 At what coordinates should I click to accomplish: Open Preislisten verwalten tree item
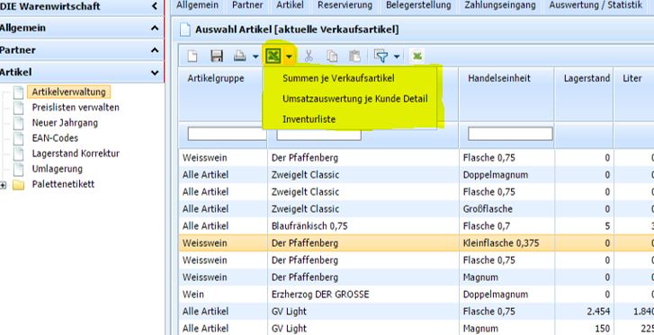click(76, 108)
